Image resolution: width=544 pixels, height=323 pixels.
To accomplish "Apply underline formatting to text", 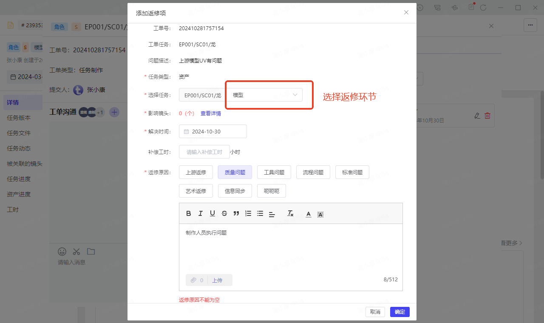I will [x=212, y=213].
